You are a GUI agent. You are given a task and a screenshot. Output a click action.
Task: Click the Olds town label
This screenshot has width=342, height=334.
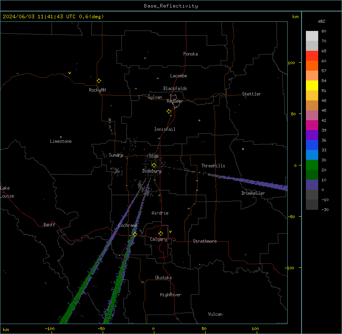pos(154,156)
